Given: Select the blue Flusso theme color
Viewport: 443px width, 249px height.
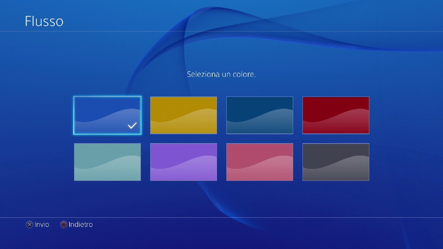Looking at the screenshot, I should point(107,115).
